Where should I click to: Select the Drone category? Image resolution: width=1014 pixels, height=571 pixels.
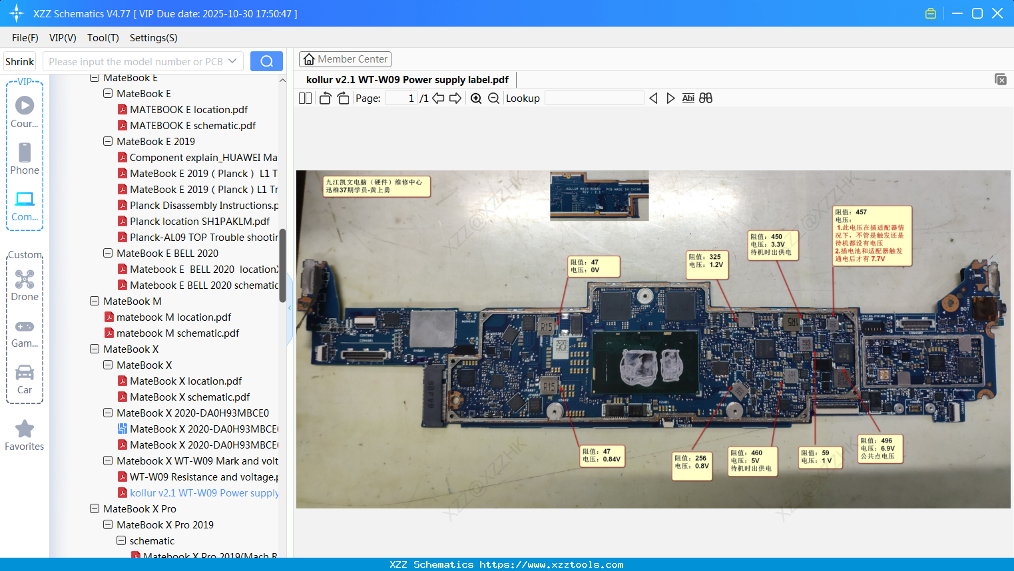(25, 285)
